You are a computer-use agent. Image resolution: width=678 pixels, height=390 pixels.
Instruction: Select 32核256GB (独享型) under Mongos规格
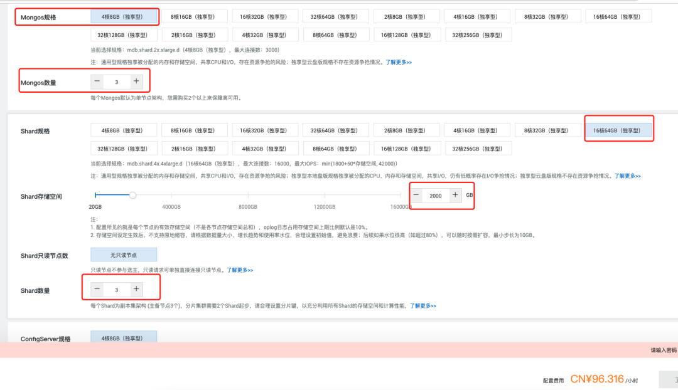point(478,35)
